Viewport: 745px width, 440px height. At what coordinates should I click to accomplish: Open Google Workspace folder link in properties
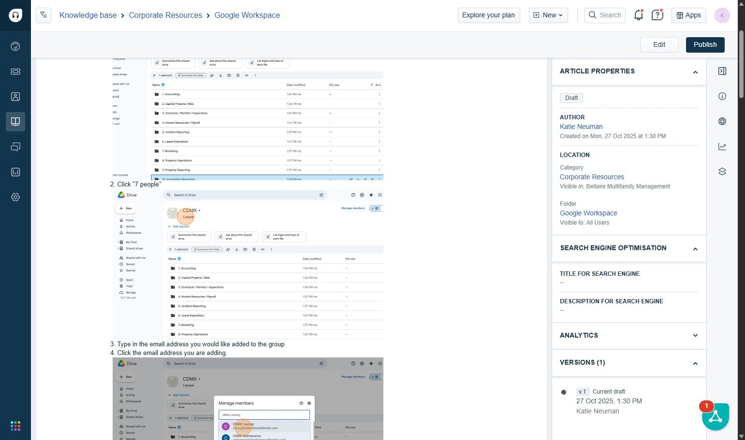pos(588,213)
